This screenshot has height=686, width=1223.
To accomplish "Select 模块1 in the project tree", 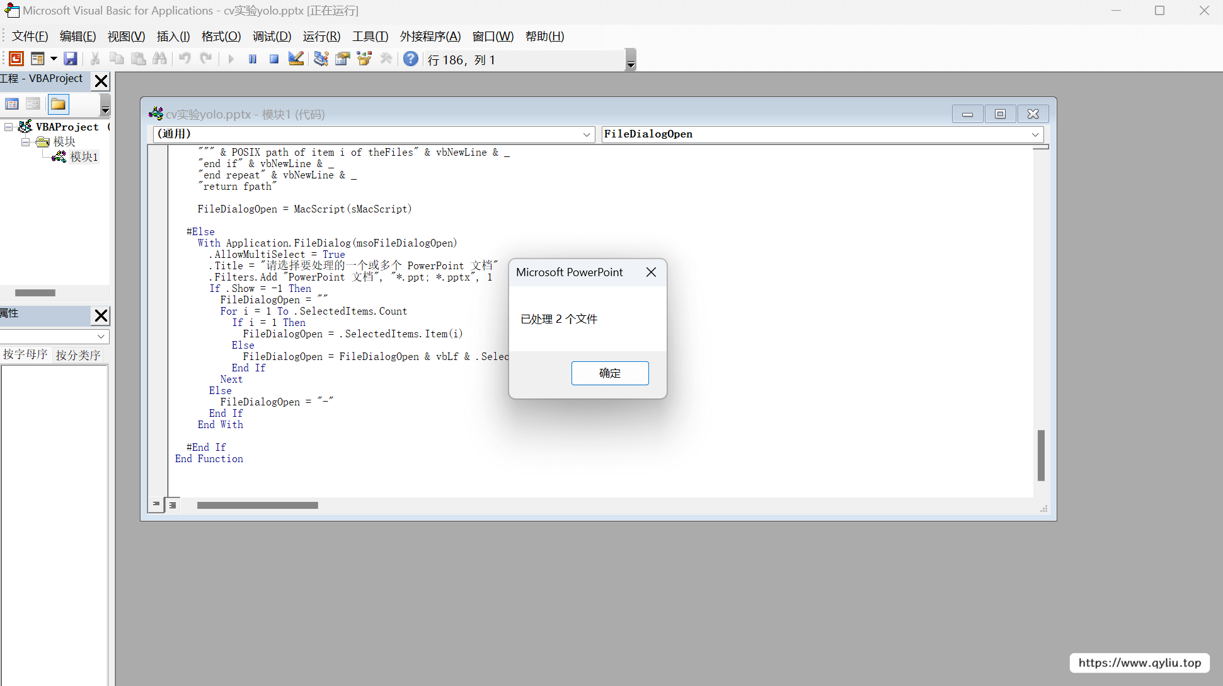I will pyautogui.click(x=84, y=157).
